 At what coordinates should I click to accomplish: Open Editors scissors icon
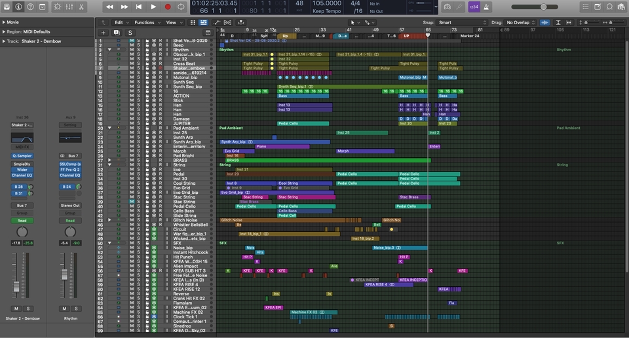(x=81, y=7)
